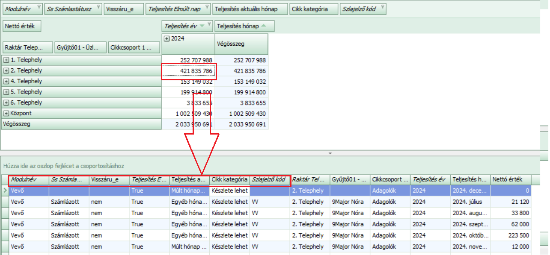
Task: Click the Nettó érték data field button
Action: pyautogui.click(x=21, y=26)
